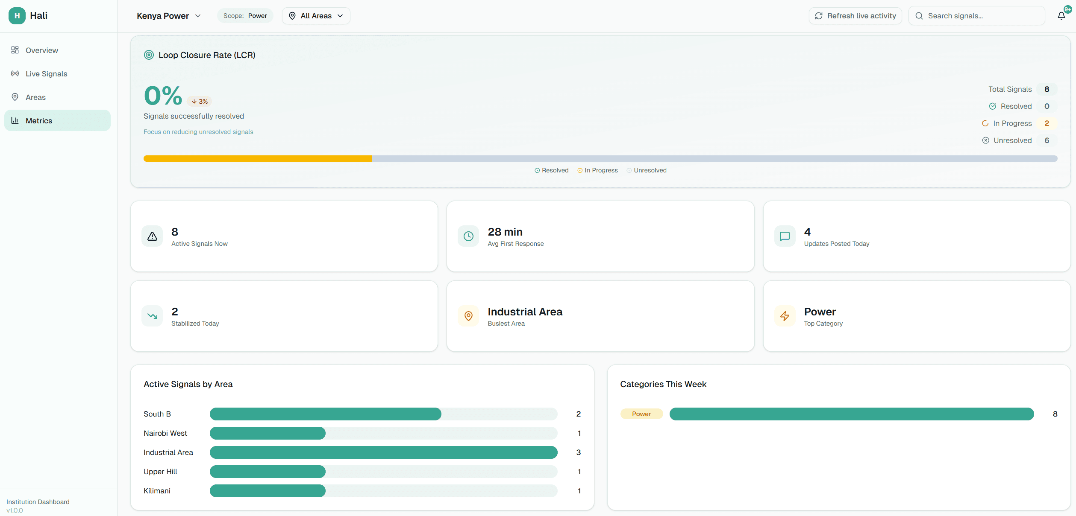The width and height of the screenshot is (1076, 516).
Task: Click the Overview grid icon
Action: 15,50
